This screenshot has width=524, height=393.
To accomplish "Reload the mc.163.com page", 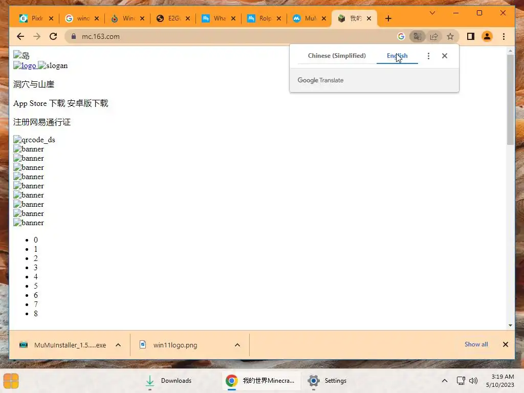I will [x=53, y=36].
